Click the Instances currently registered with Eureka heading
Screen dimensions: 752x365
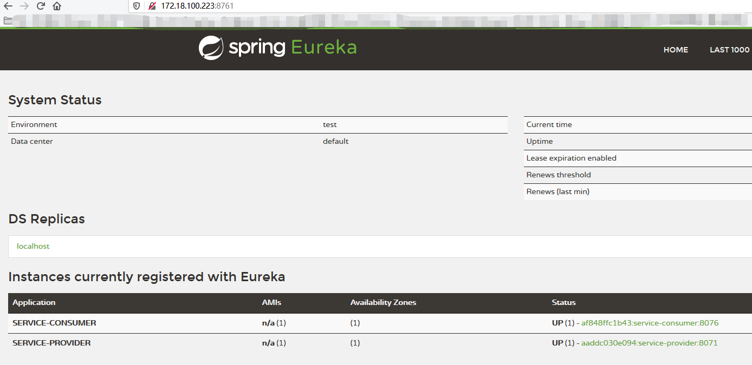tap(147, 277)
